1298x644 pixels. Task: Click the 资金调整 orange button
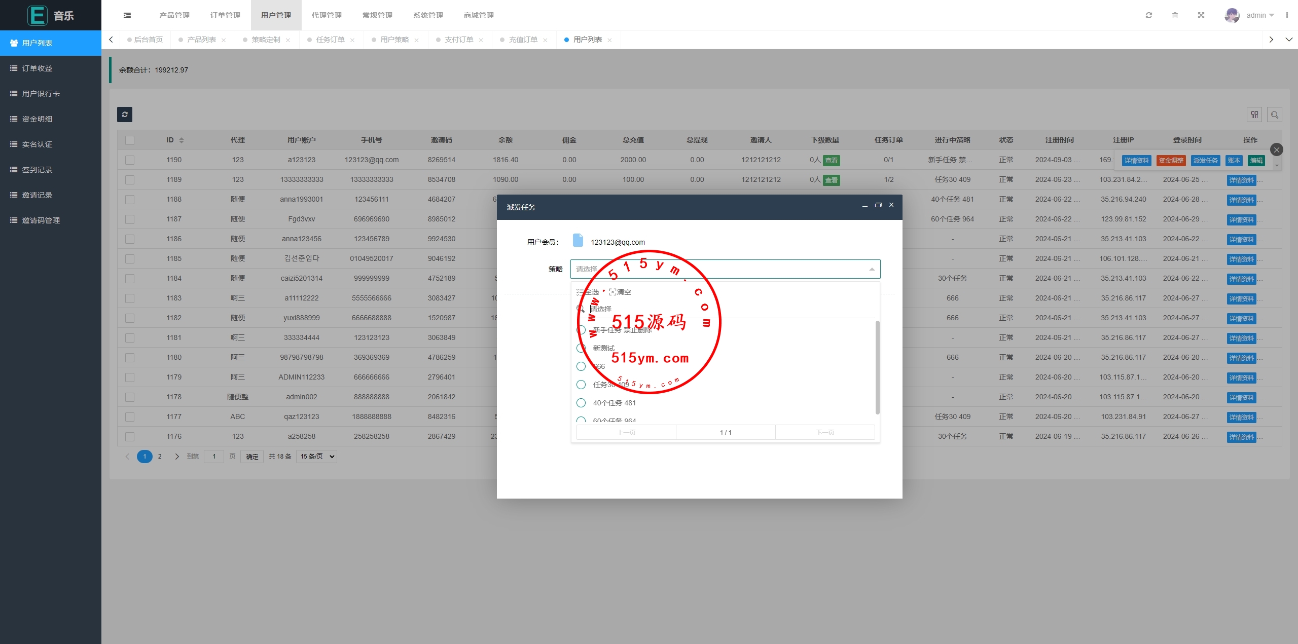(x=1171, y=161)
